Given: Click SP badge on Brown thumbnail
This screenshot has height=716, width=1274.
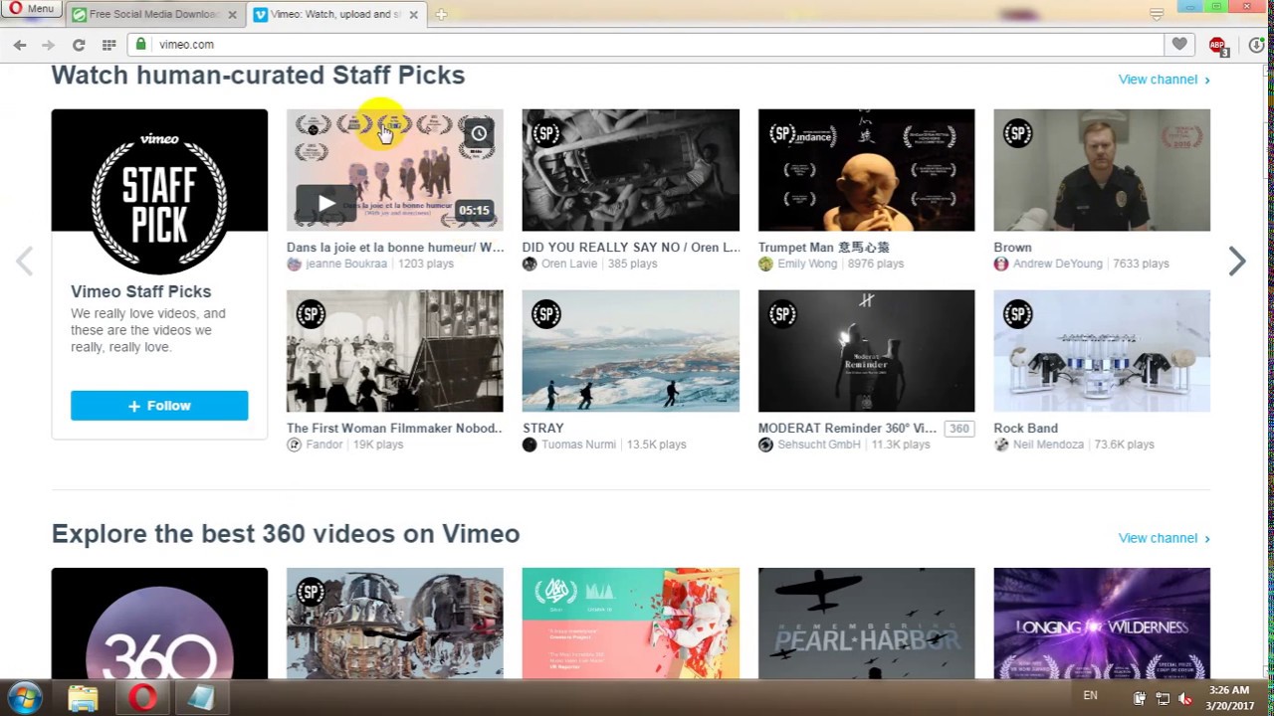Looking at the screenshot, I should point(1018,133).
